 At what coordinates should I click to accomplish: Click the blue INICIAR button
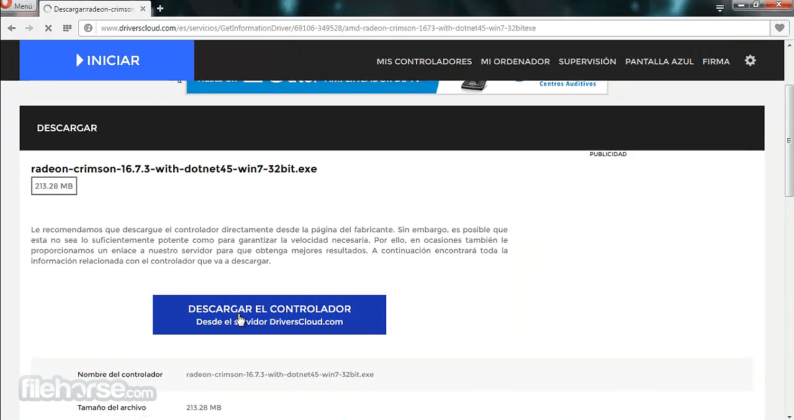[x=107, y=60]
